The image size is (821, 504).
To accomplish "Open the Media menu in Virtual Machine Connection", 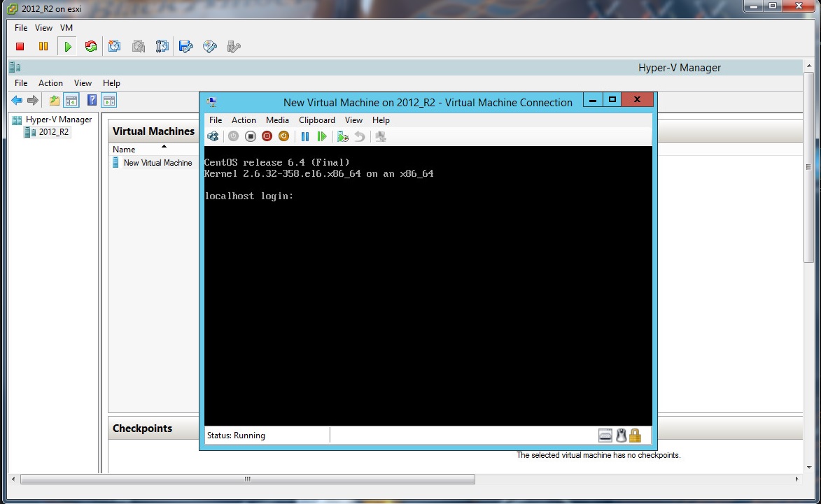I will pos(277,120).
